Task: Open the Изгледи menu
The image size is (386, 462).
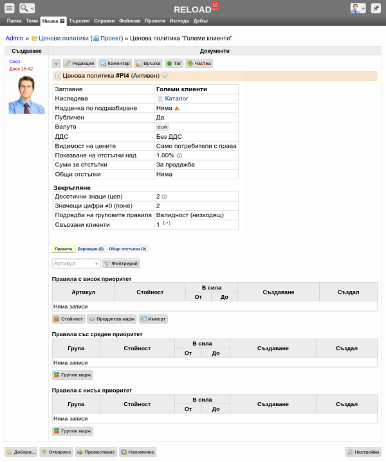Action: coord(179,21)
